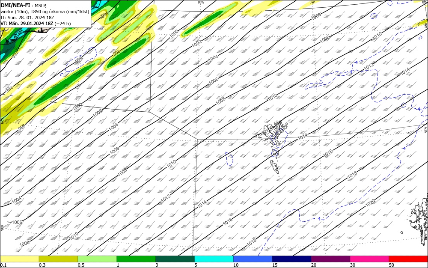Click the "DMI/NEA-FI" title text
Viewport: 428px width, 268px height.
(15, 5)
